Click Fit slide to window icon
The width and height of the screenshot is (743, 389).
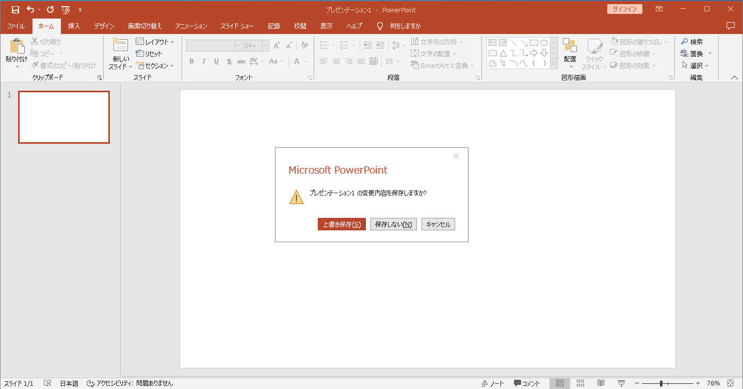[731, 383]
